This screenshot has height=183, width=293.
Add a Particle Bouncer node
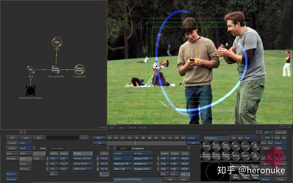(x=216, y=156)
